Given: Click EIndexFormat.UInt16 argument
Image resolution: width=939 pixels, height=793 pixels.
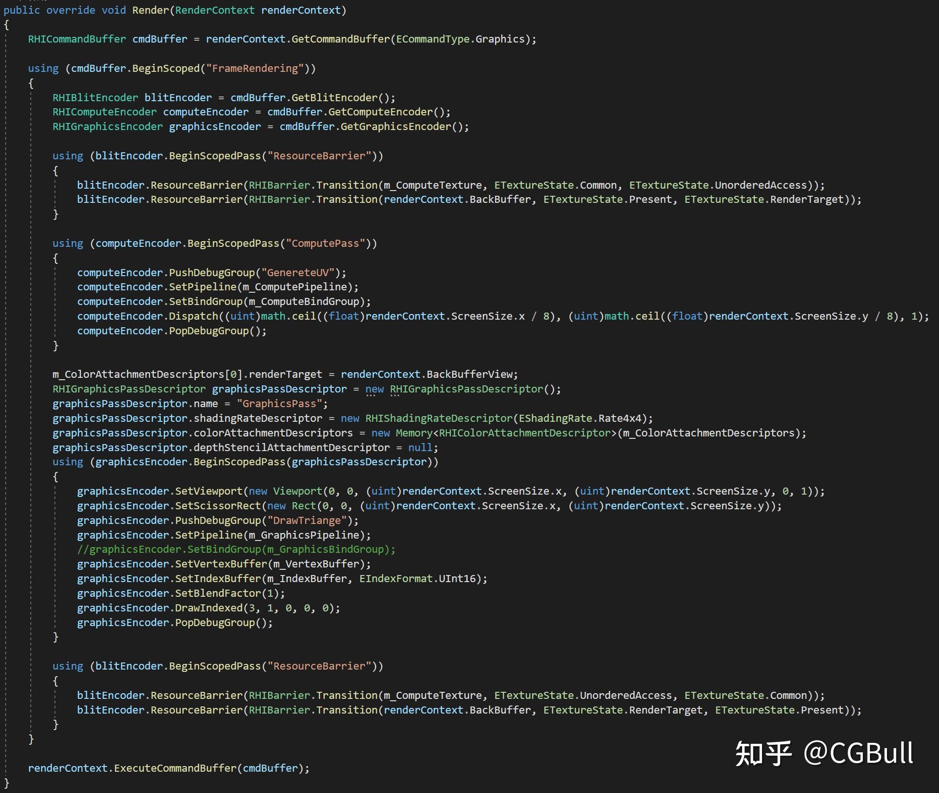Looking at the screenshot, I should [x=417, y=578].
